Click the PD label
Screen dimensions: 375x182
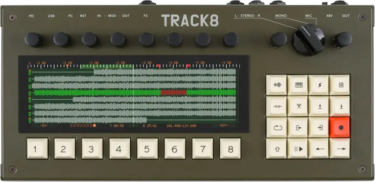(31, 16)
